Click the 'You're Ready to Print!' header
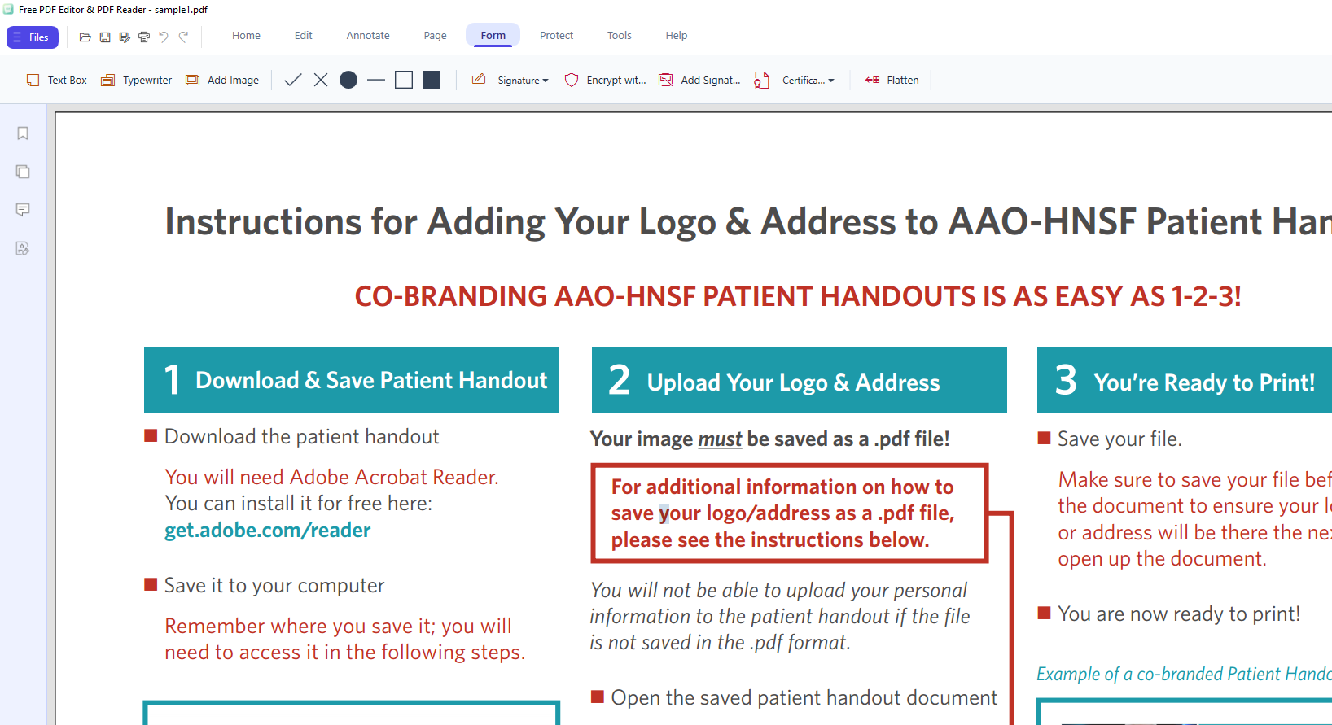The height and width of the screenshot is (725, 1332). point(1185,380)
